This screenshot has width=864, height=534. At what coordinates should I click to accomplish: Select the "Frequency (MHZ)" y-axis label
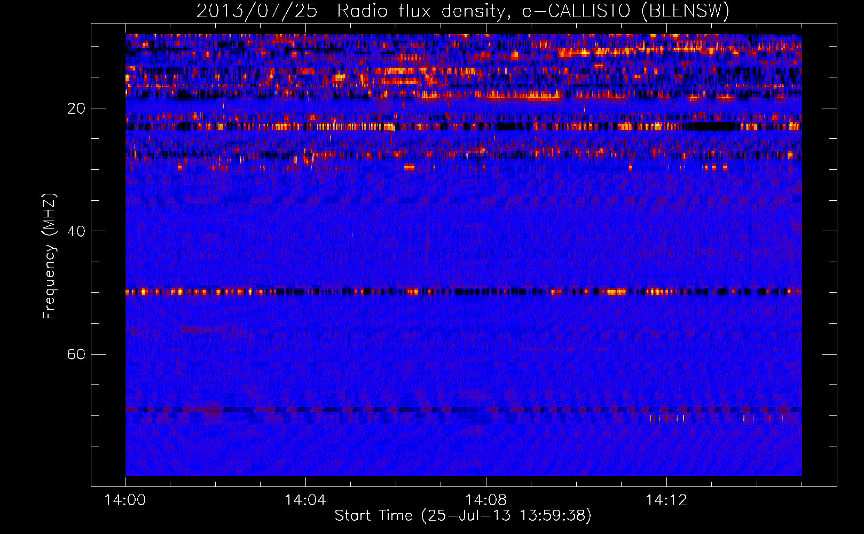(49, 256)
